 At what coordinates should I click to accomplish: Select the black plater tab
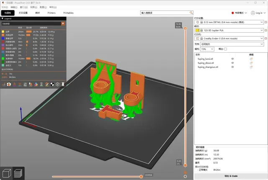tap(8, 13)
